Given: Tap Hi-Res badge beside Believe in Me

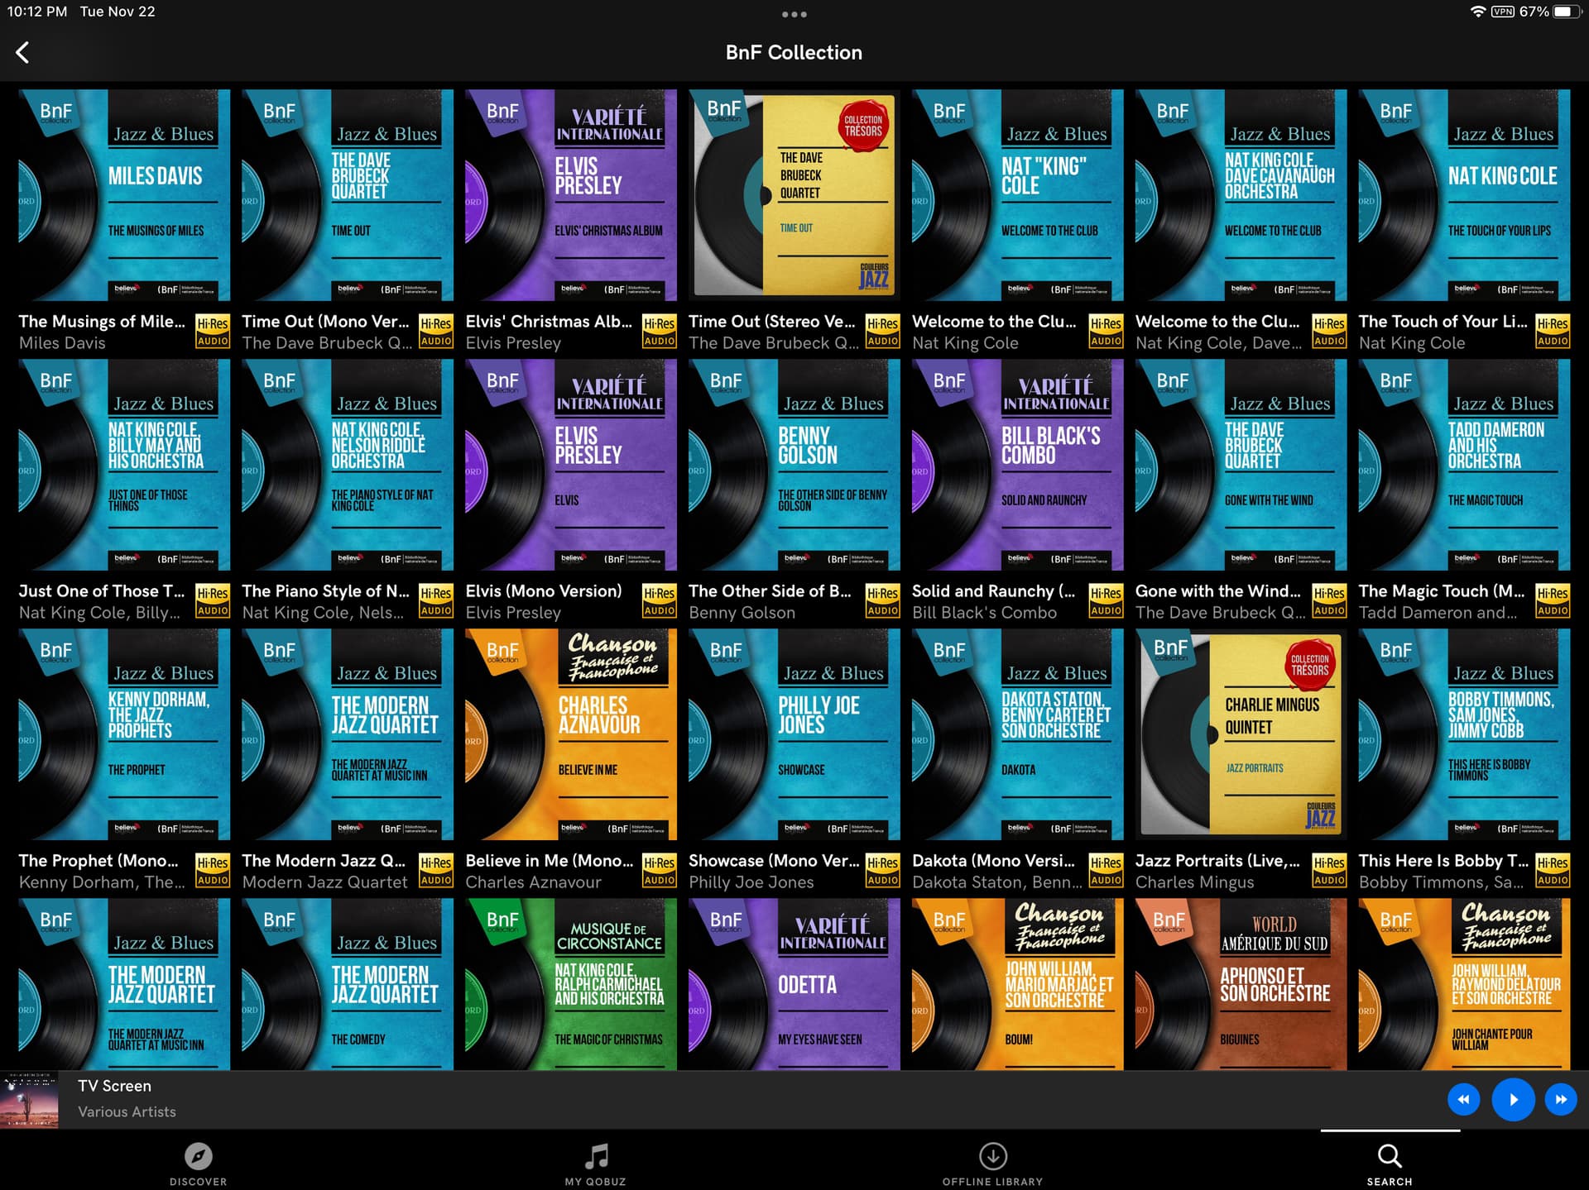Looking at the screenshot, I should tap(660, 871).
